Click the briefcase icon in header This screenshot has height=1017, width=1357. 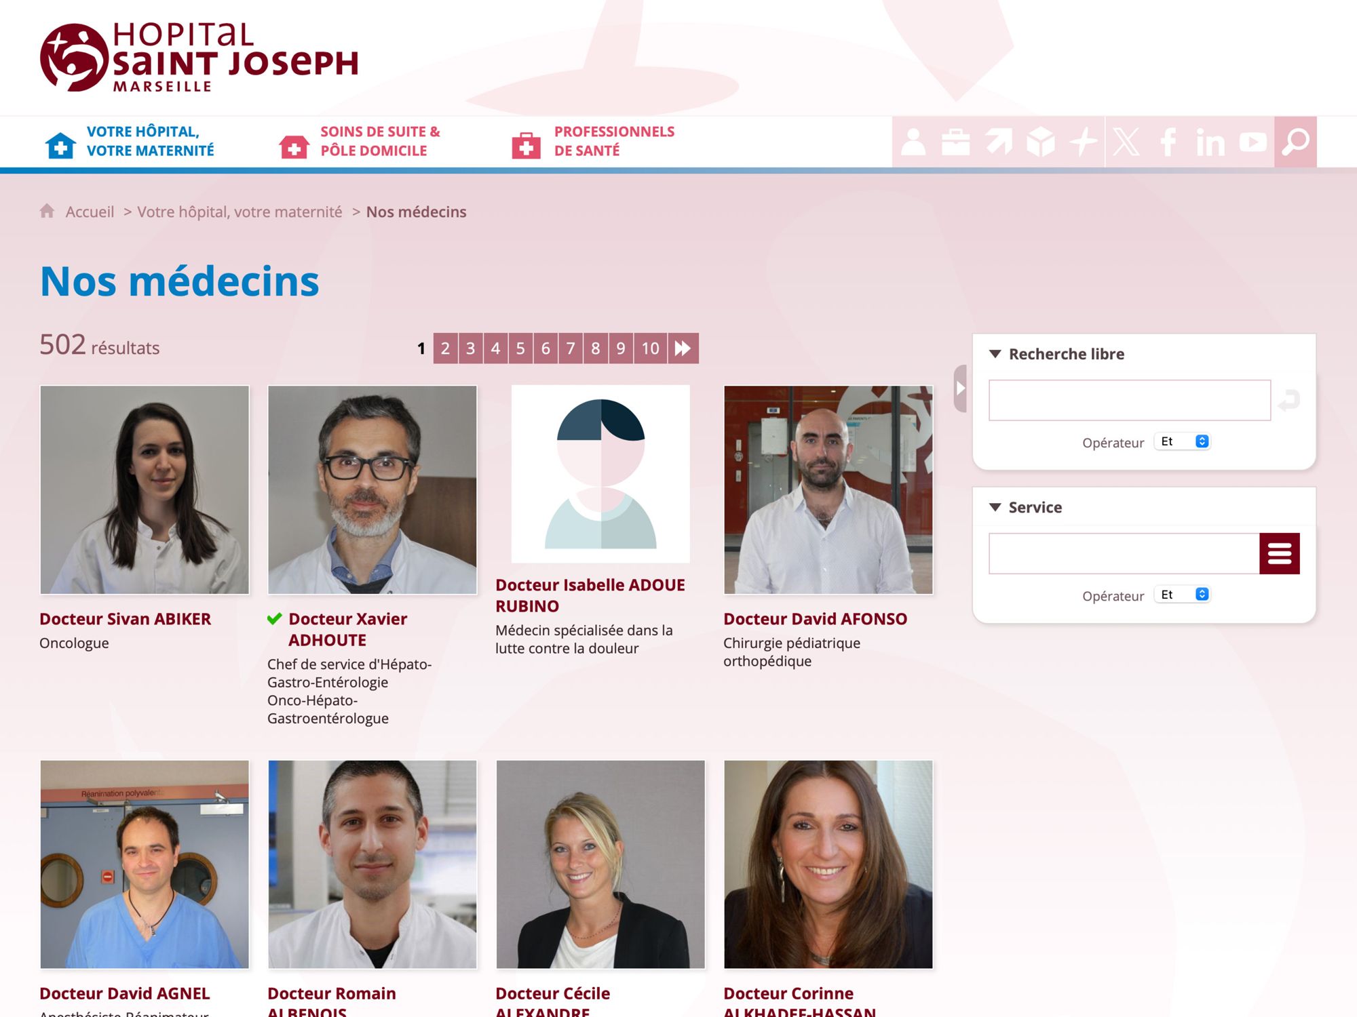[955, 142]
